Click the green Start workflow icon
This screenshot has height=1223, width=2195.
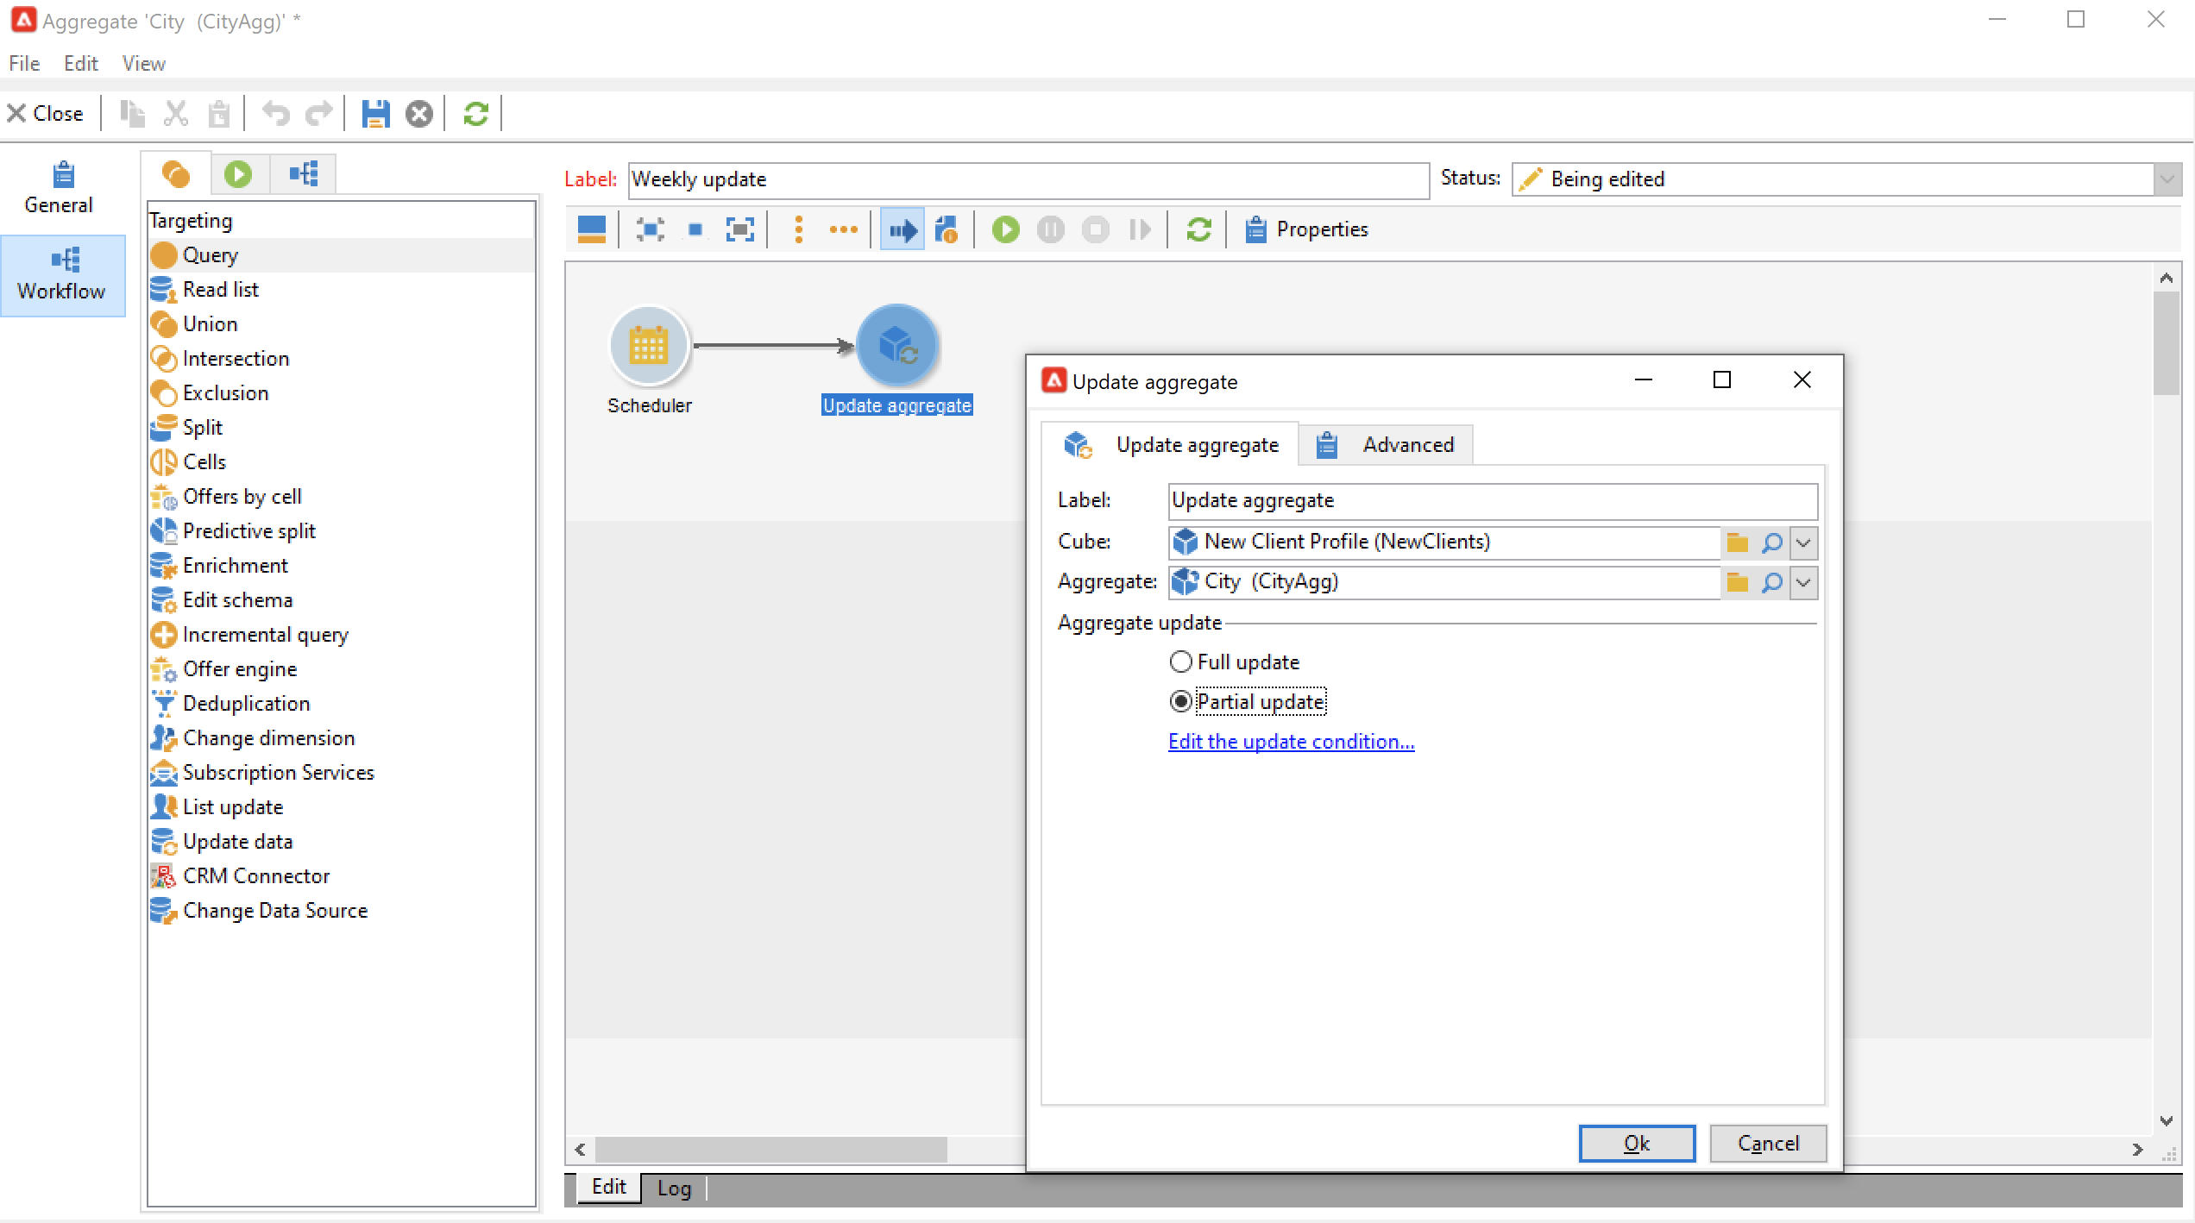coord(1005,229)
